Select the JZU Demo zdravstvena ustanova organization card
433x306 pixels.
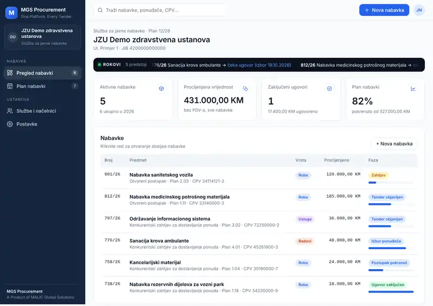[x=43, y=37]
